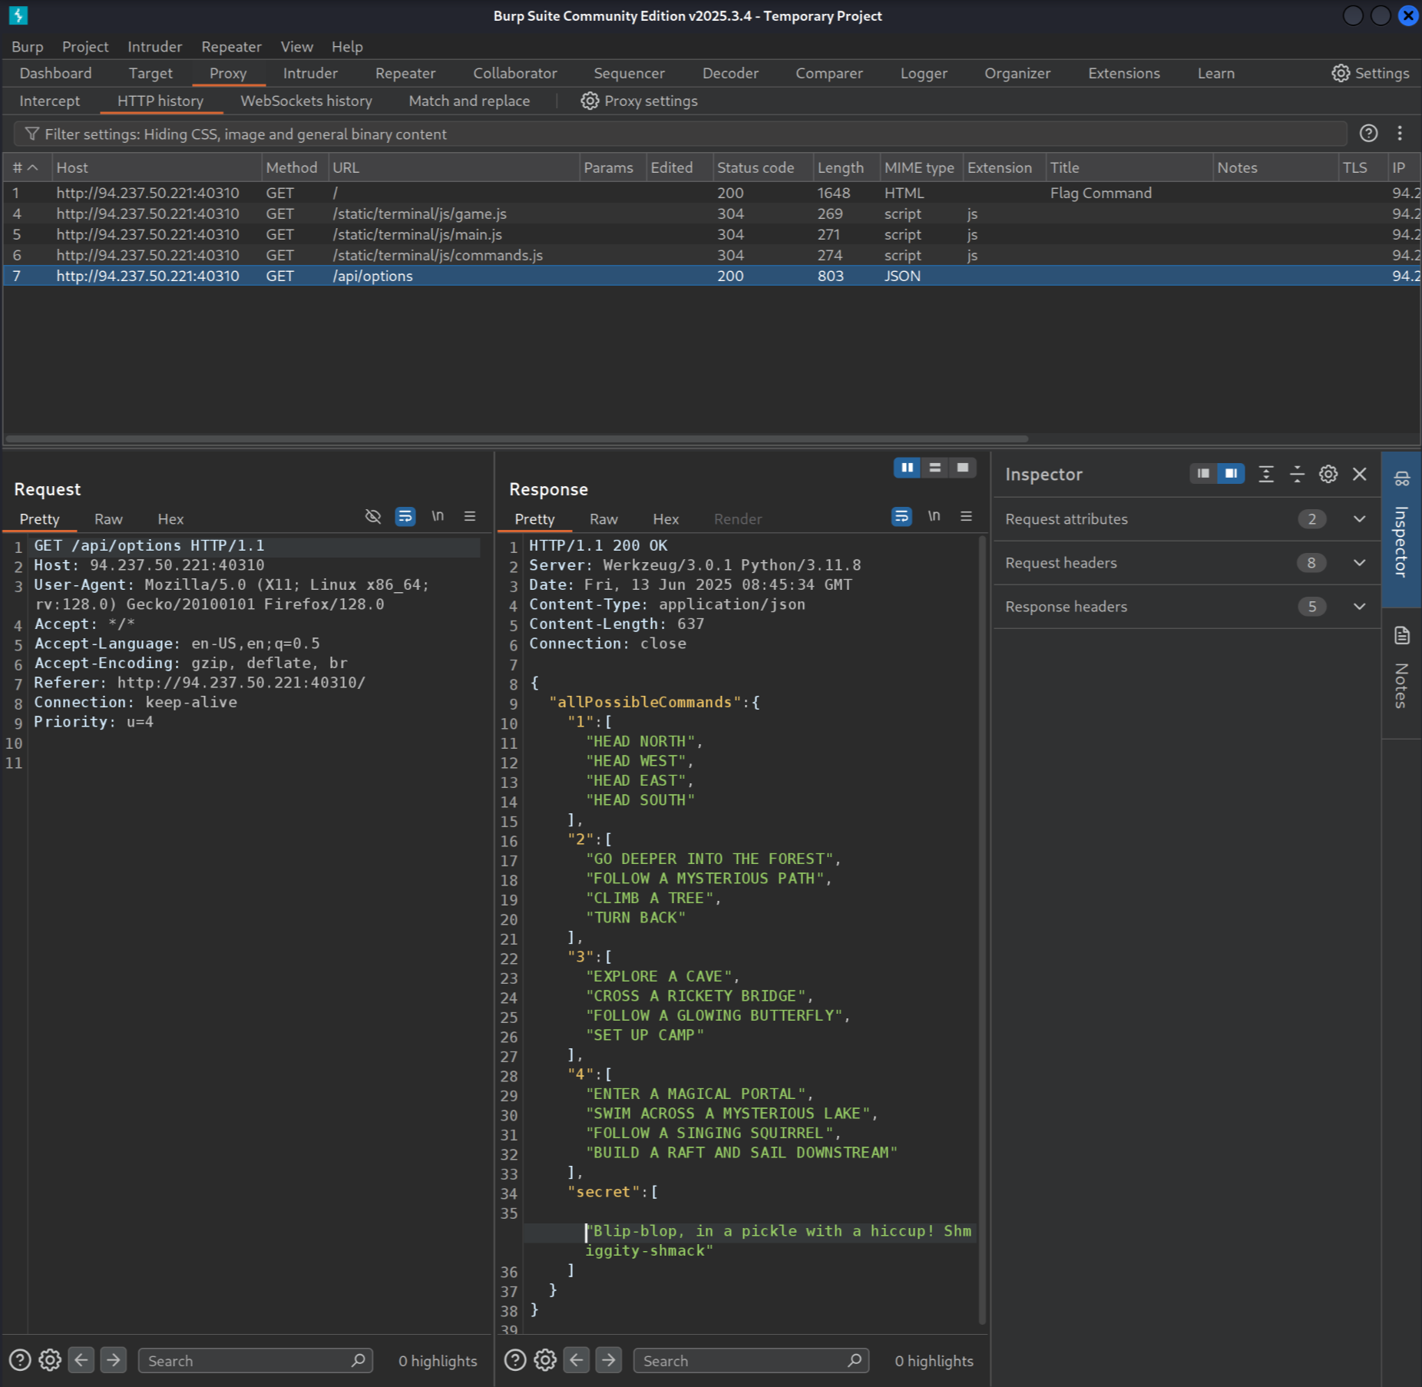The image size is (1422, 1387).
Task: Open Request editor hamburger menu
Action: [x=470, y=516]
